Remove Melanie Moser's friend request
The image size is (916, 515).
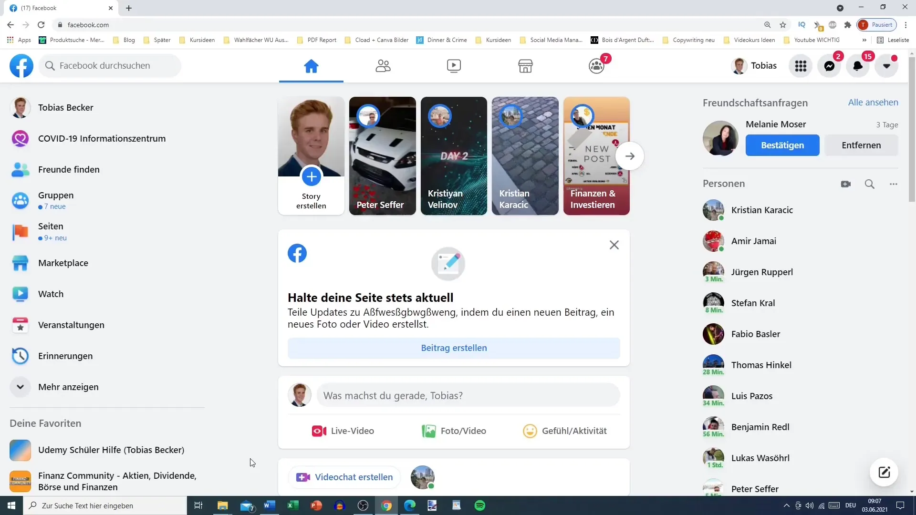(861, 145)
